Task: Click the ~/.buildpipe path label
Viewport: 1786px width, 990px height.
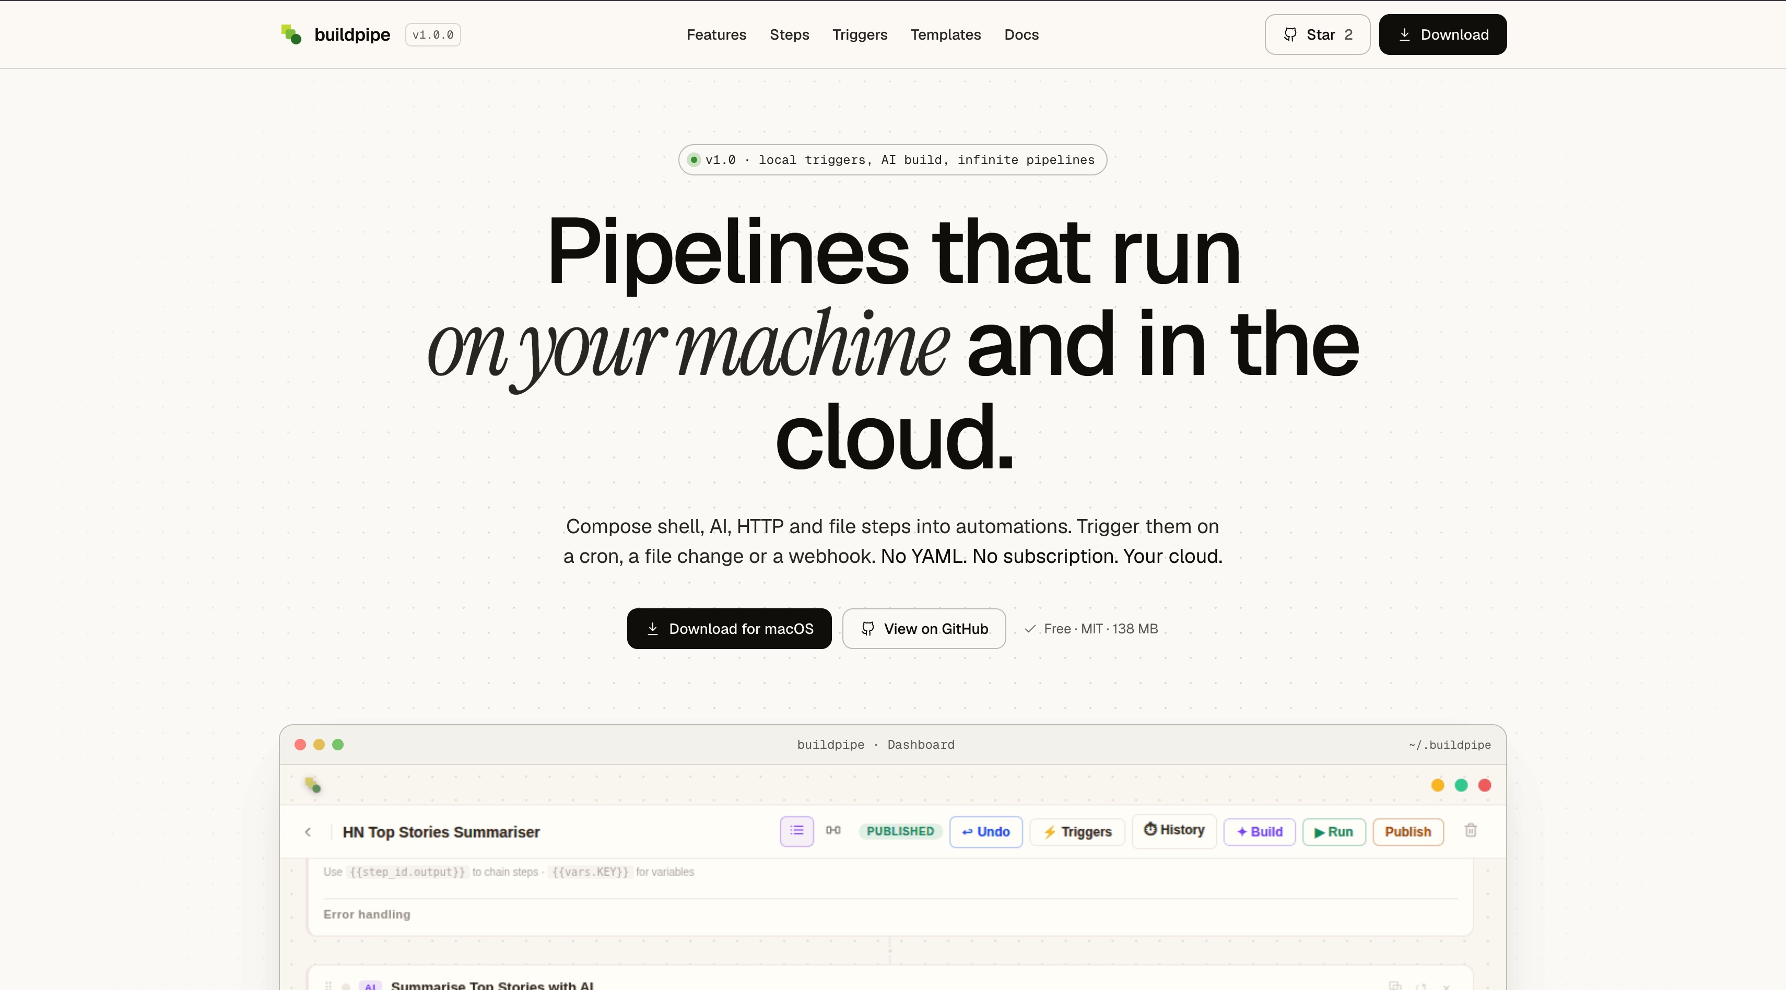Action: [x=1450, y=745]
